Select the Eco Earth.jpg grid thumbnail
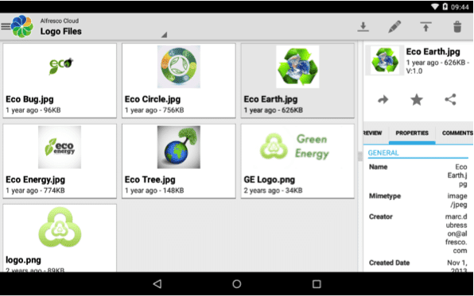Image resolution: width=474 pixels, height=296 pixels. [x=297, y=67]
